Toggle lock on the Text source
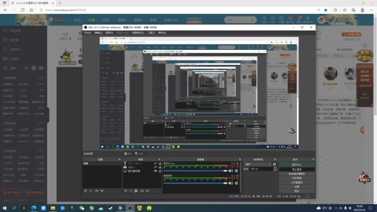Screen dimensions: 377x212 pyautogui.click(x=160, y=163)
